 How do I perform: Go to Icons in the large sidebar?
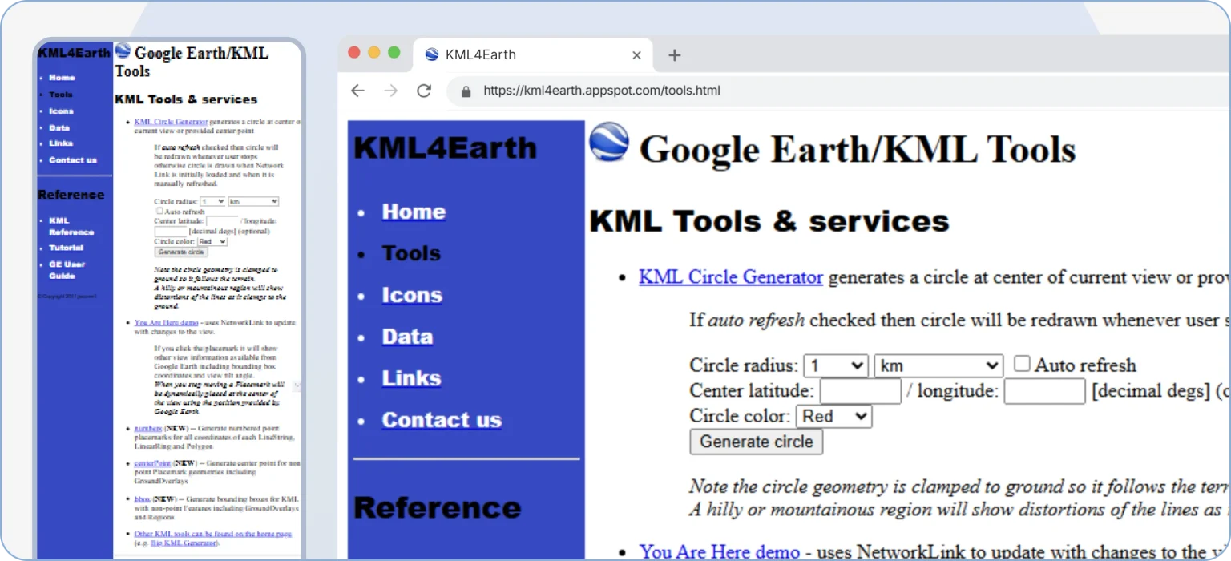[x=412, y=295]
